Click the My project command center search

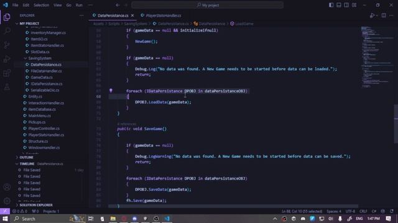click(x=207, y=5)
